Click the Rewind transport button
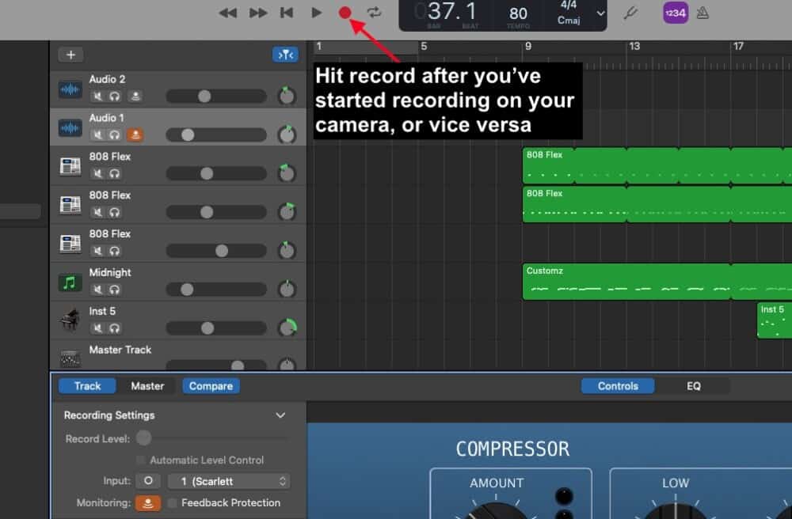This screenshot has width=792, height=519. coord(228,13)
